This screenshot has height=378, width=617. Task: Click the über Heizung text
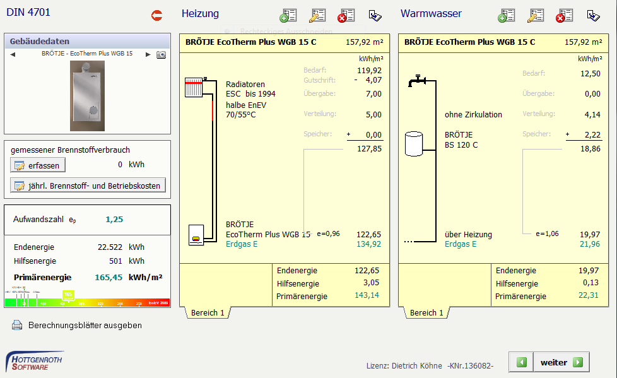coord(468,235)
